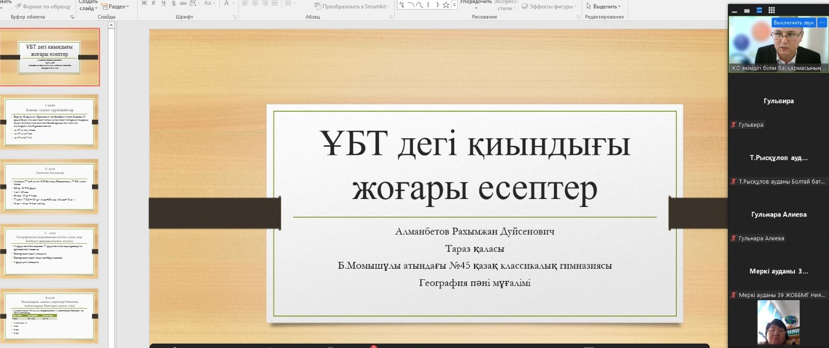This screenshot has width=829, height=348.
Task: Select the right brace shape
Action: coord(437,5)
